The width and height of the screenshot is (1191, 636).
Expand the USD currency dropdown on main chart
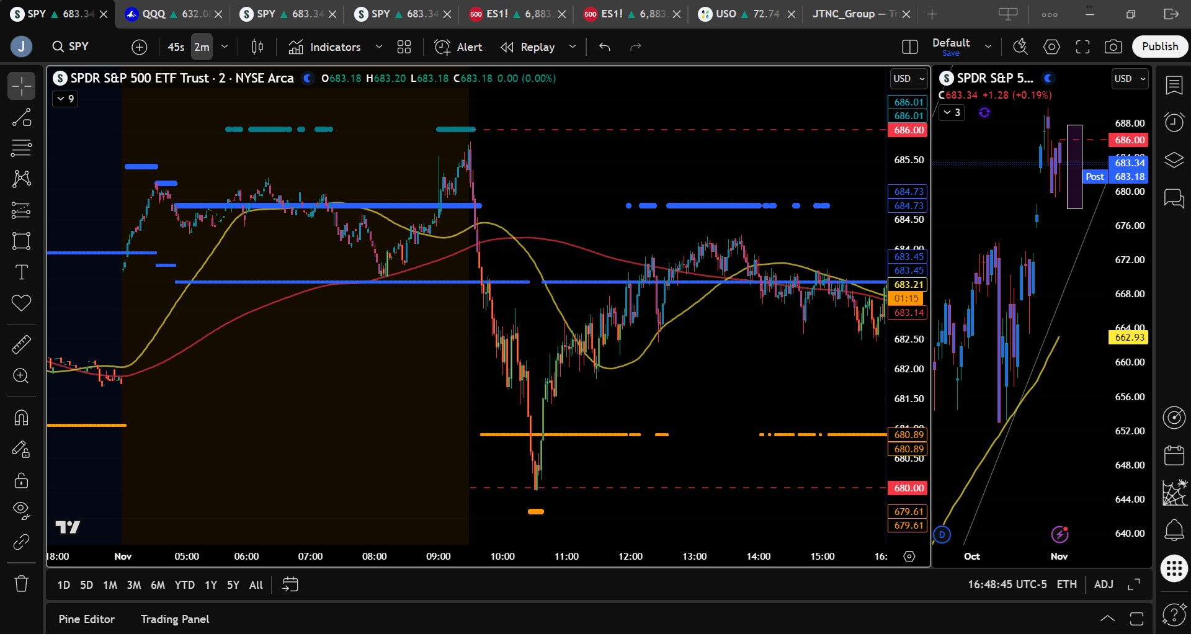pyautogui.click(x=909, y=79)
